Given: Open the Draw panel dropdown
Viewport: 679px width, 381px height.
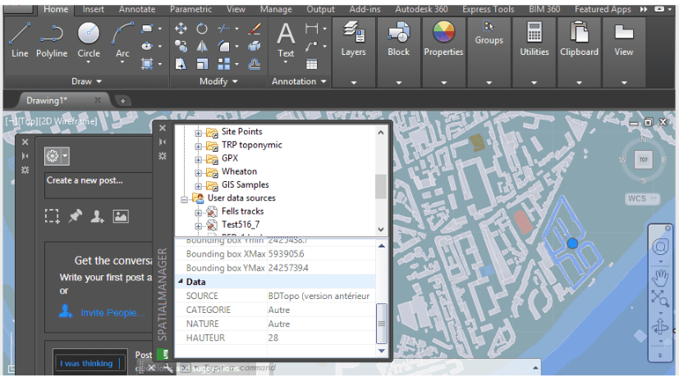Looking at the screenshot, I should pyautogui.click(x=99, y=82).
